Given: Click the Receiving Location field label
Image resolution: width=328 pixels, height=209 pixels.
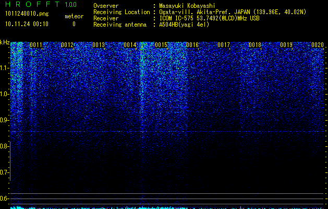Looking at the screenshot, I should click(x=122, y=12).
